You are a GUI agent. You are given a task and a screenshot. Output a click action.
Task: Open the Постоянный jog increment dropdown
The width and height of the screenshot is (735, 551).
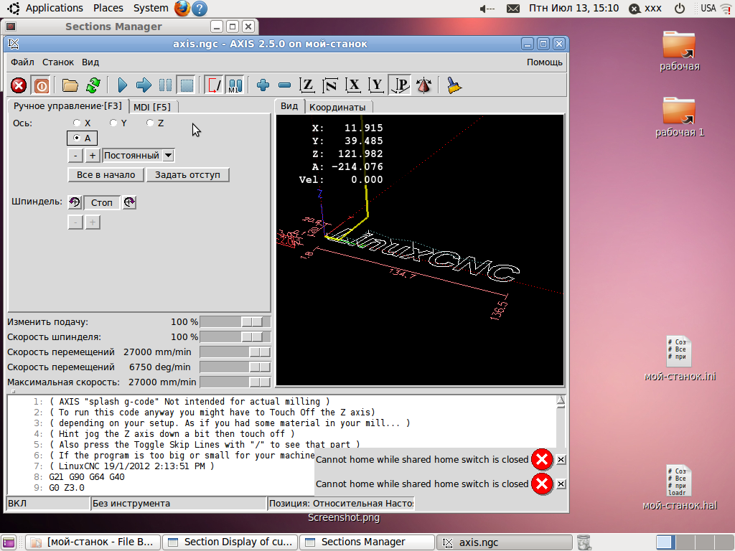(167, 155)
